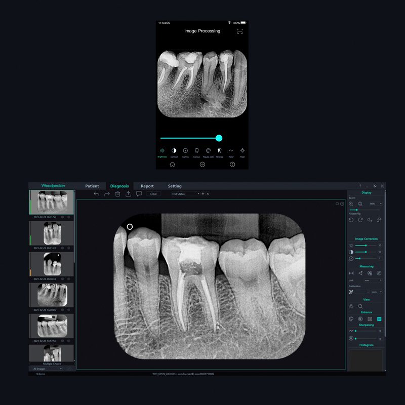Select the Contour tooth icon in phone app
This screenshot has height=405, width=405.
click(x=196, y=150)
